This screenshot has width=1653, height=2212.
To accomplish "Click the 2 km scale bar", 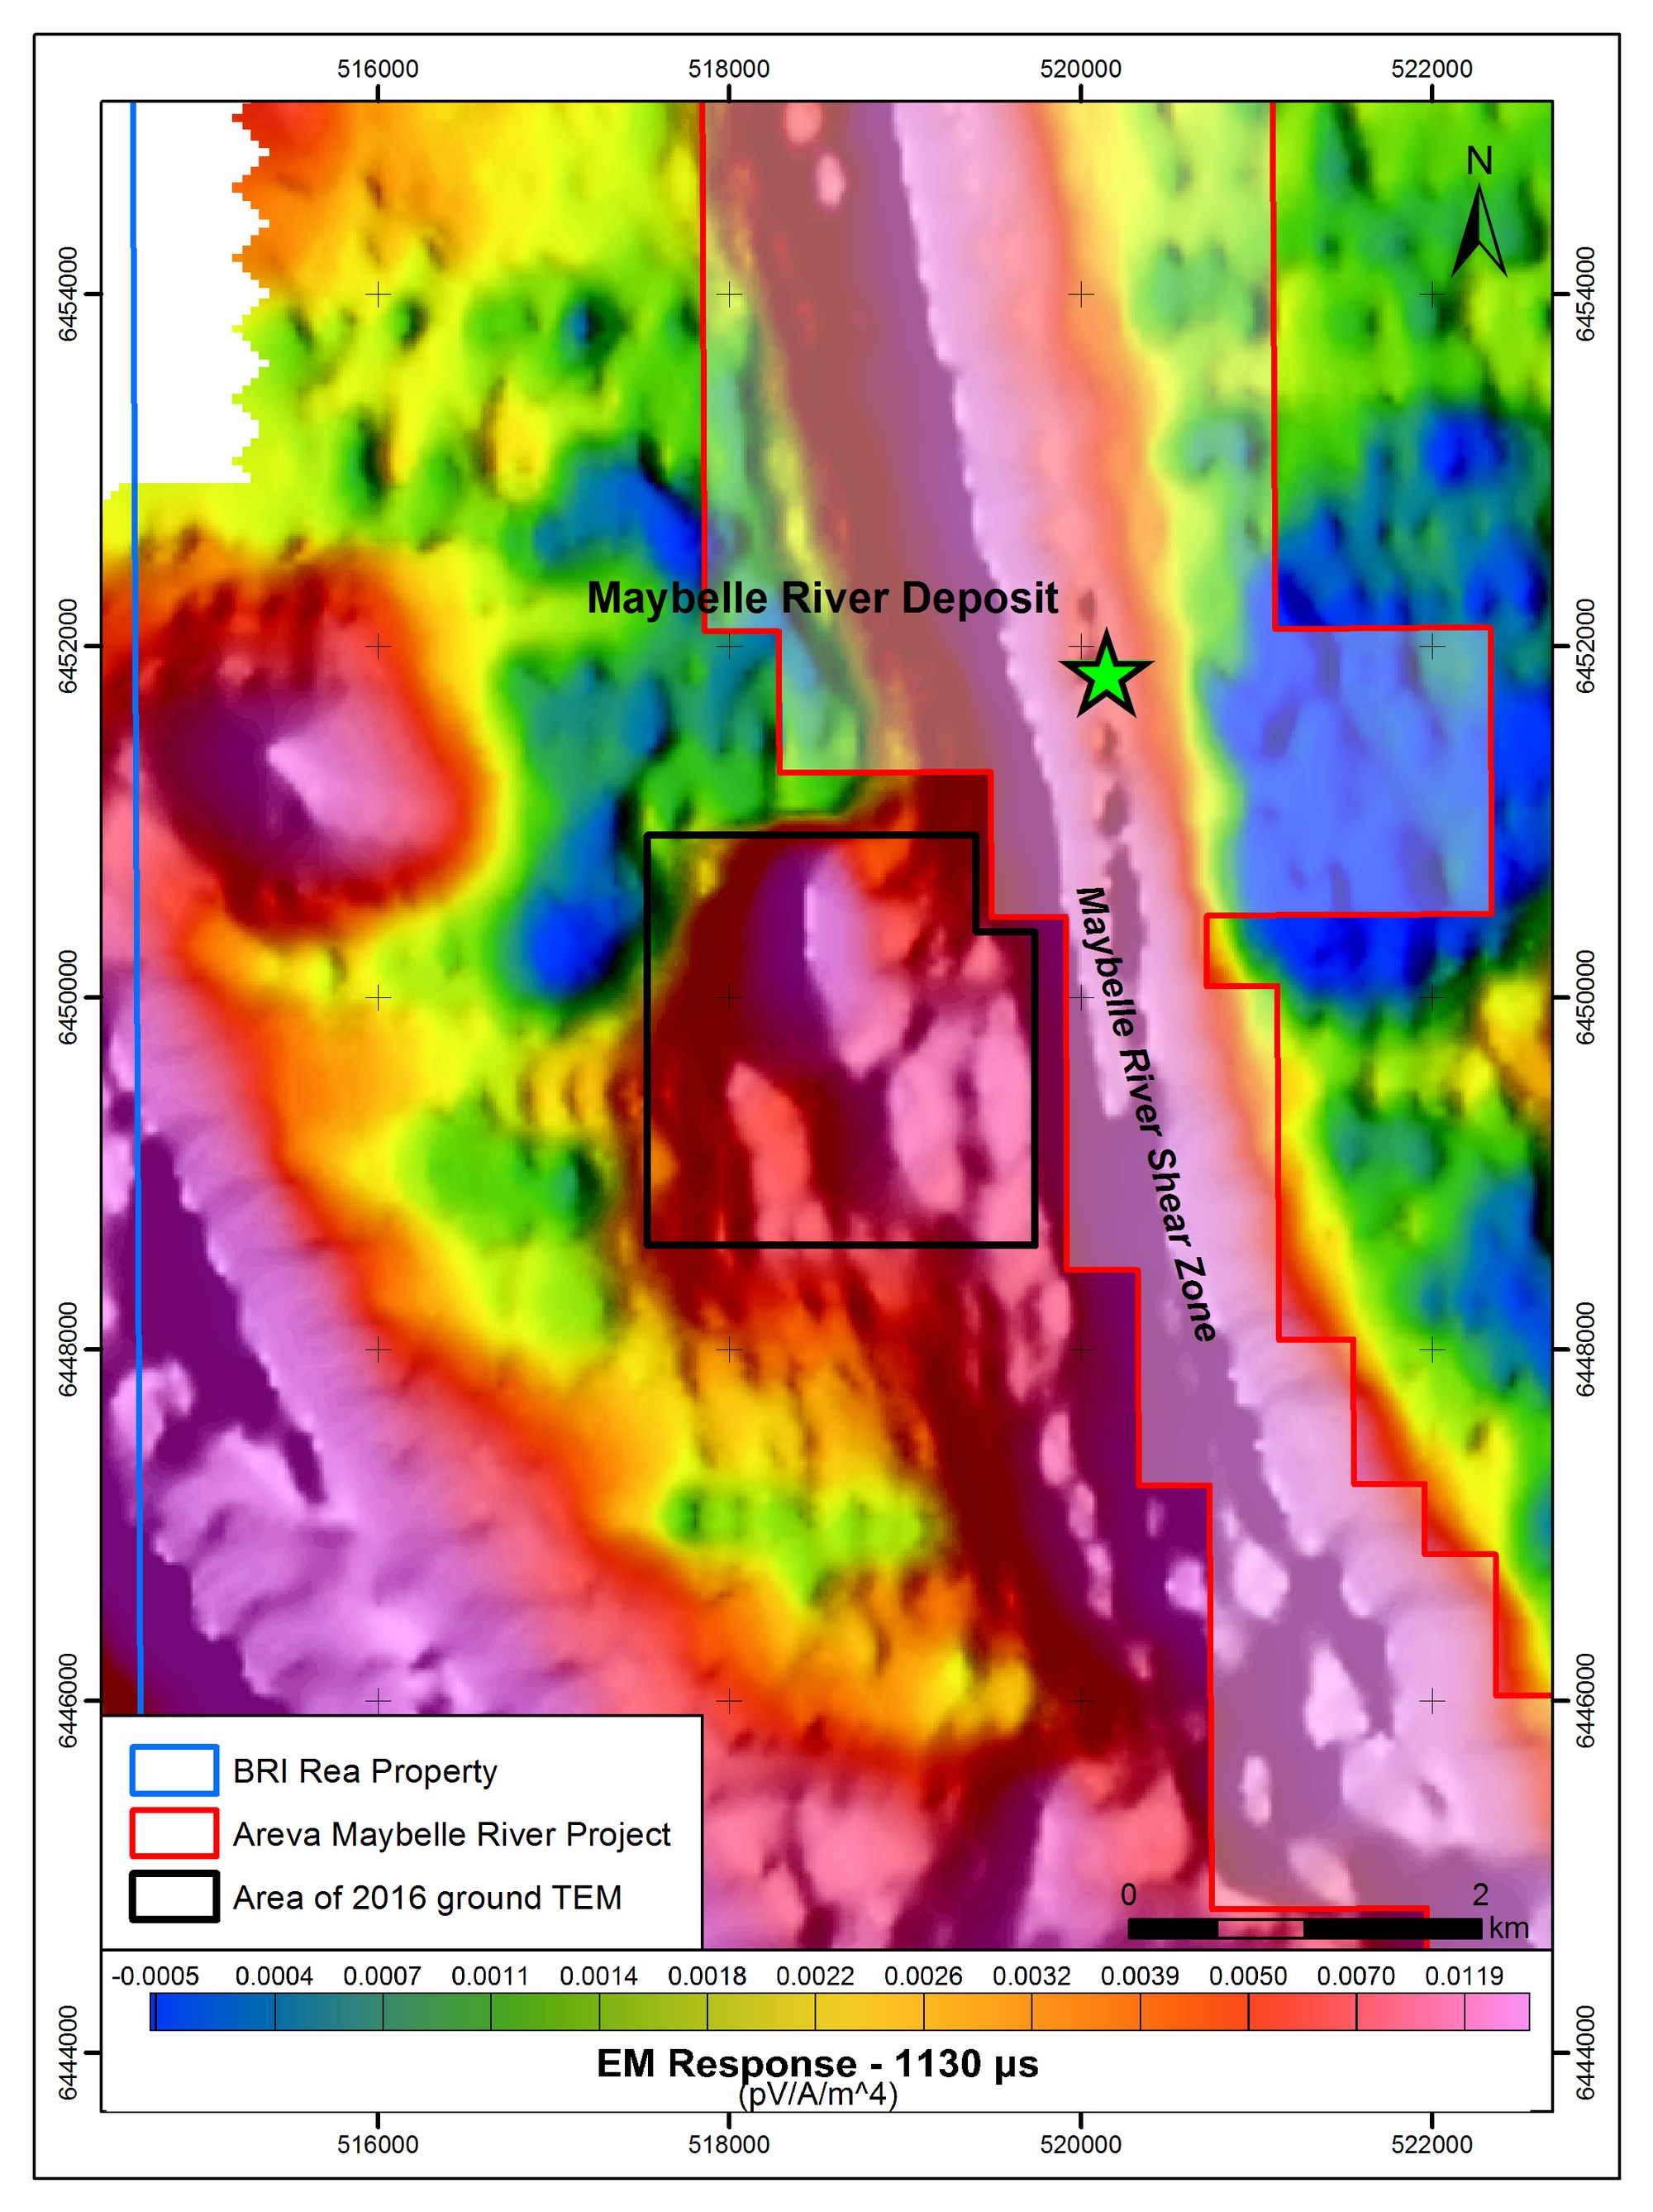I will 1303,1927.
